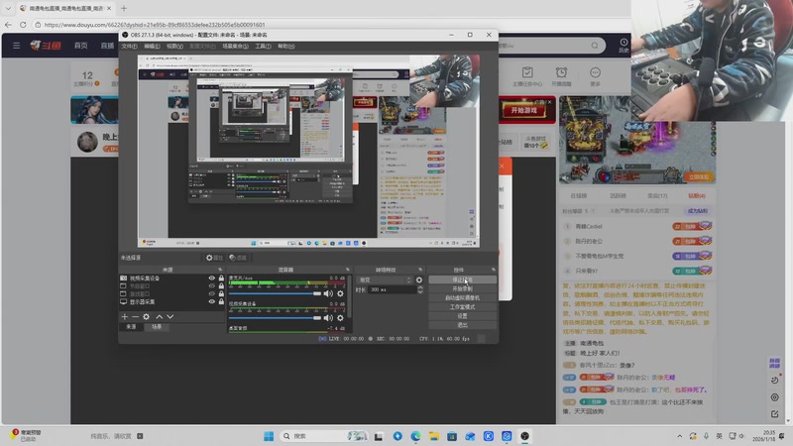Toggle visibility of 视频采集设备 source
793x446 pixels.
212,279
